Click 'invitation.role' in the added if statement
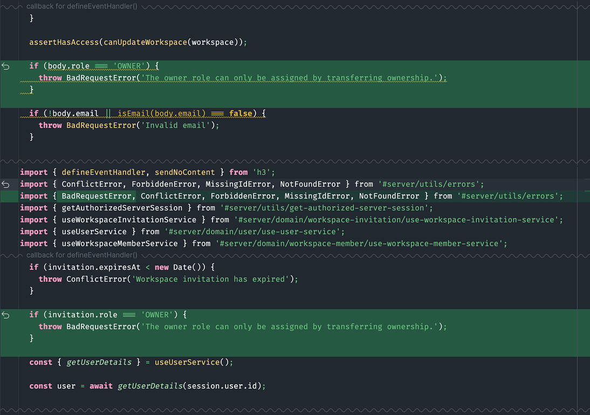This screenshot has width=590, height=415. [x=83, y=315]
